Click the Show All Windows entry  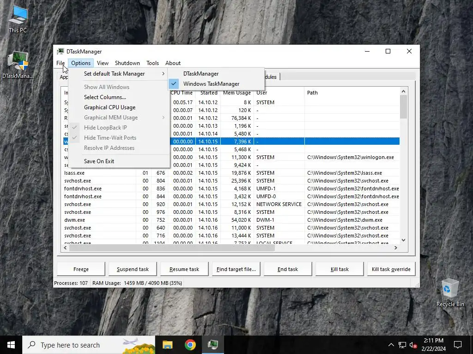point(119,87)
